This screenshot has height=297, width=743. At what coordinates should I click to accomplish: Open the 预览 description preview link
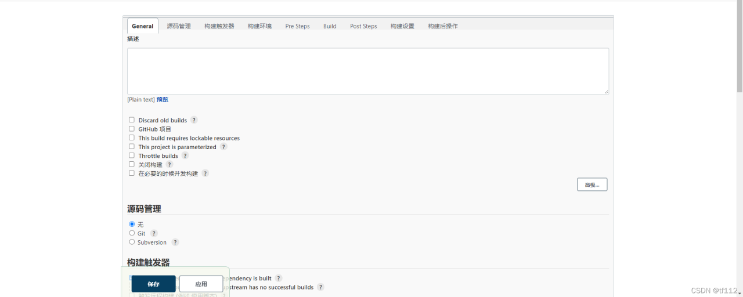[x=162, y=100]
